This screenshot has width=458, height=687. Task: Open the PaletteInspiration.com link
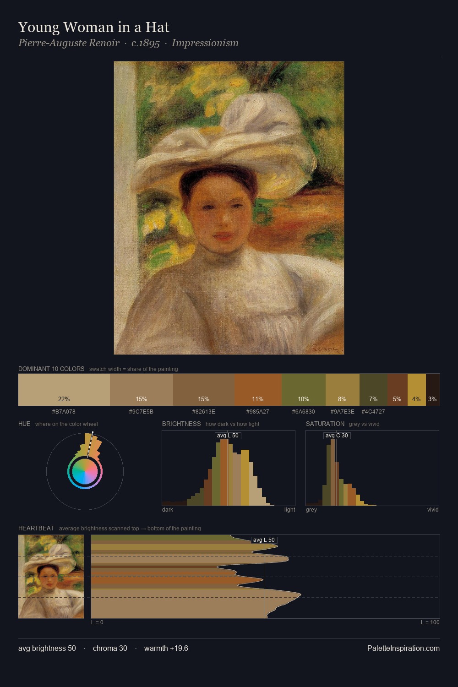pyautogui.click(x=403, y=648)
